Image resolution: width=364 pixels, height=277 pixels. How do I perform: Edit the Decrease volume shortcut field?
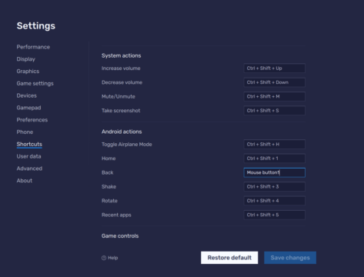pos(274,82)
